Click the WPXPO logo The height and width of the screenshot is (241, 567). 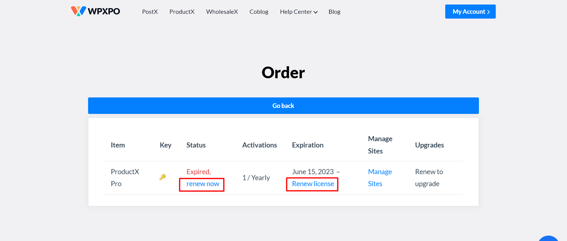tap(95, 11)
